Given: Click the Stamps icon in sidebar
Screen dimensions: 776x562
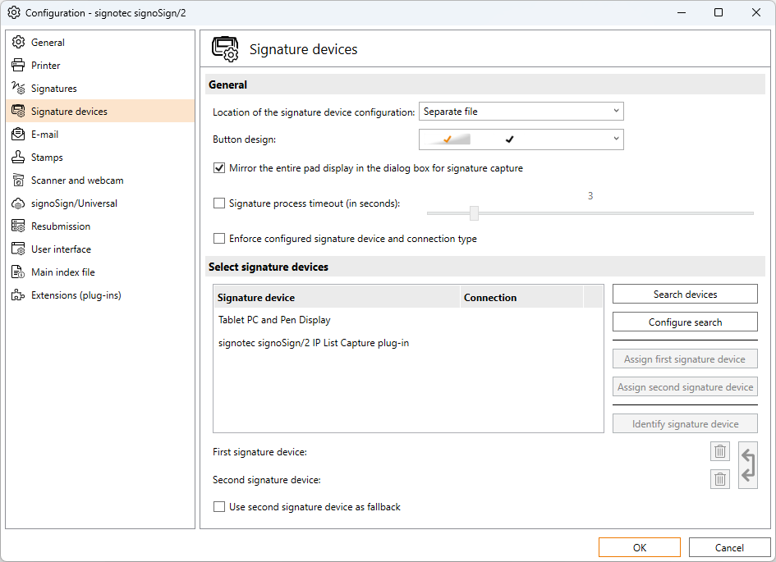Looking at the screenshot, I should click(x=18, y=158).
